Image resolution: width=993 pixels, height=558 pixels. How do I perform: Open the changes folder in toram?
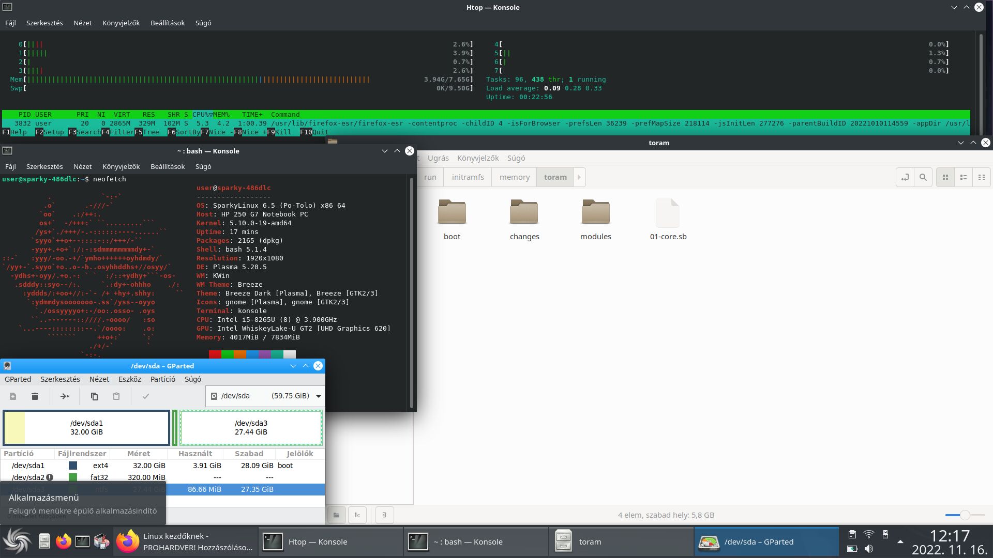click(x=524, y=220)
